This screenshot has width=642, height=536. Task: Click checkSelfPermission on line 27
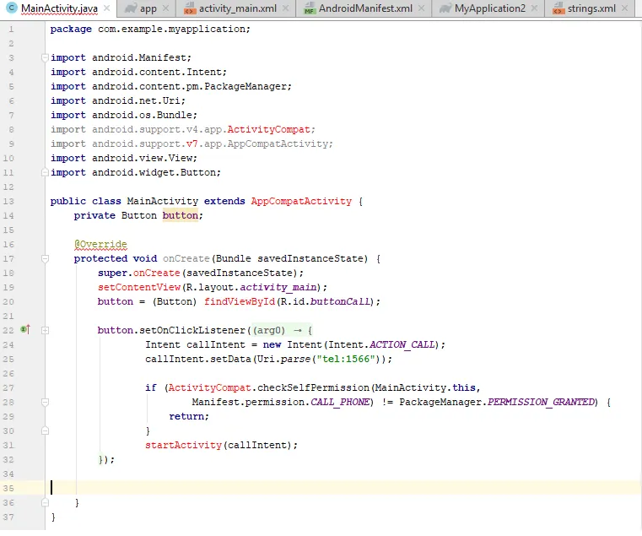point(313,387)
